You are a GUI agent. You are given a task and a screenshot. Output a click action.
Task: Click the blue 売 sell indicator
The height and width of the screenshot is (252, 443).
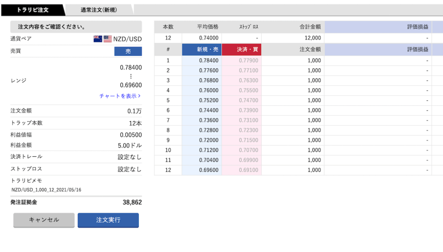point(128,51)
